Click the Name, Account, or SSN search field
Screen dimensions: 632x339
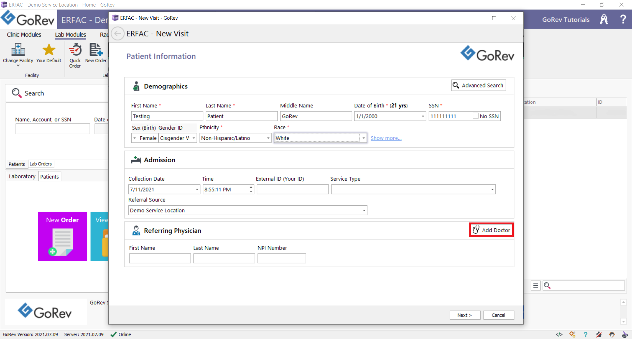(x=53, y=129)
